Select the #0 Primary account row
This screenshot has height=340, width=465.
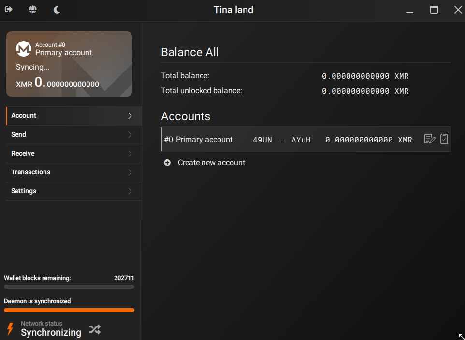click(x=290, y=140)
